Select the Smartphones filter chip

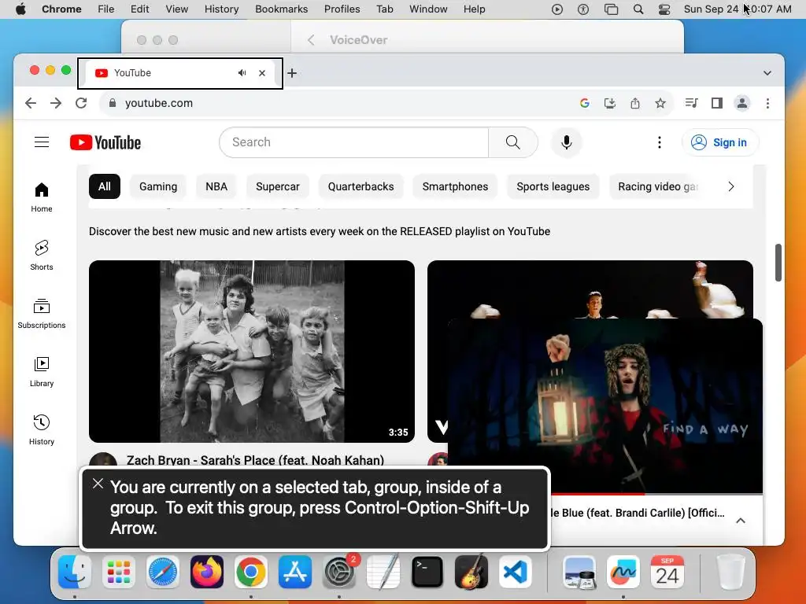[x=456, y=186]
